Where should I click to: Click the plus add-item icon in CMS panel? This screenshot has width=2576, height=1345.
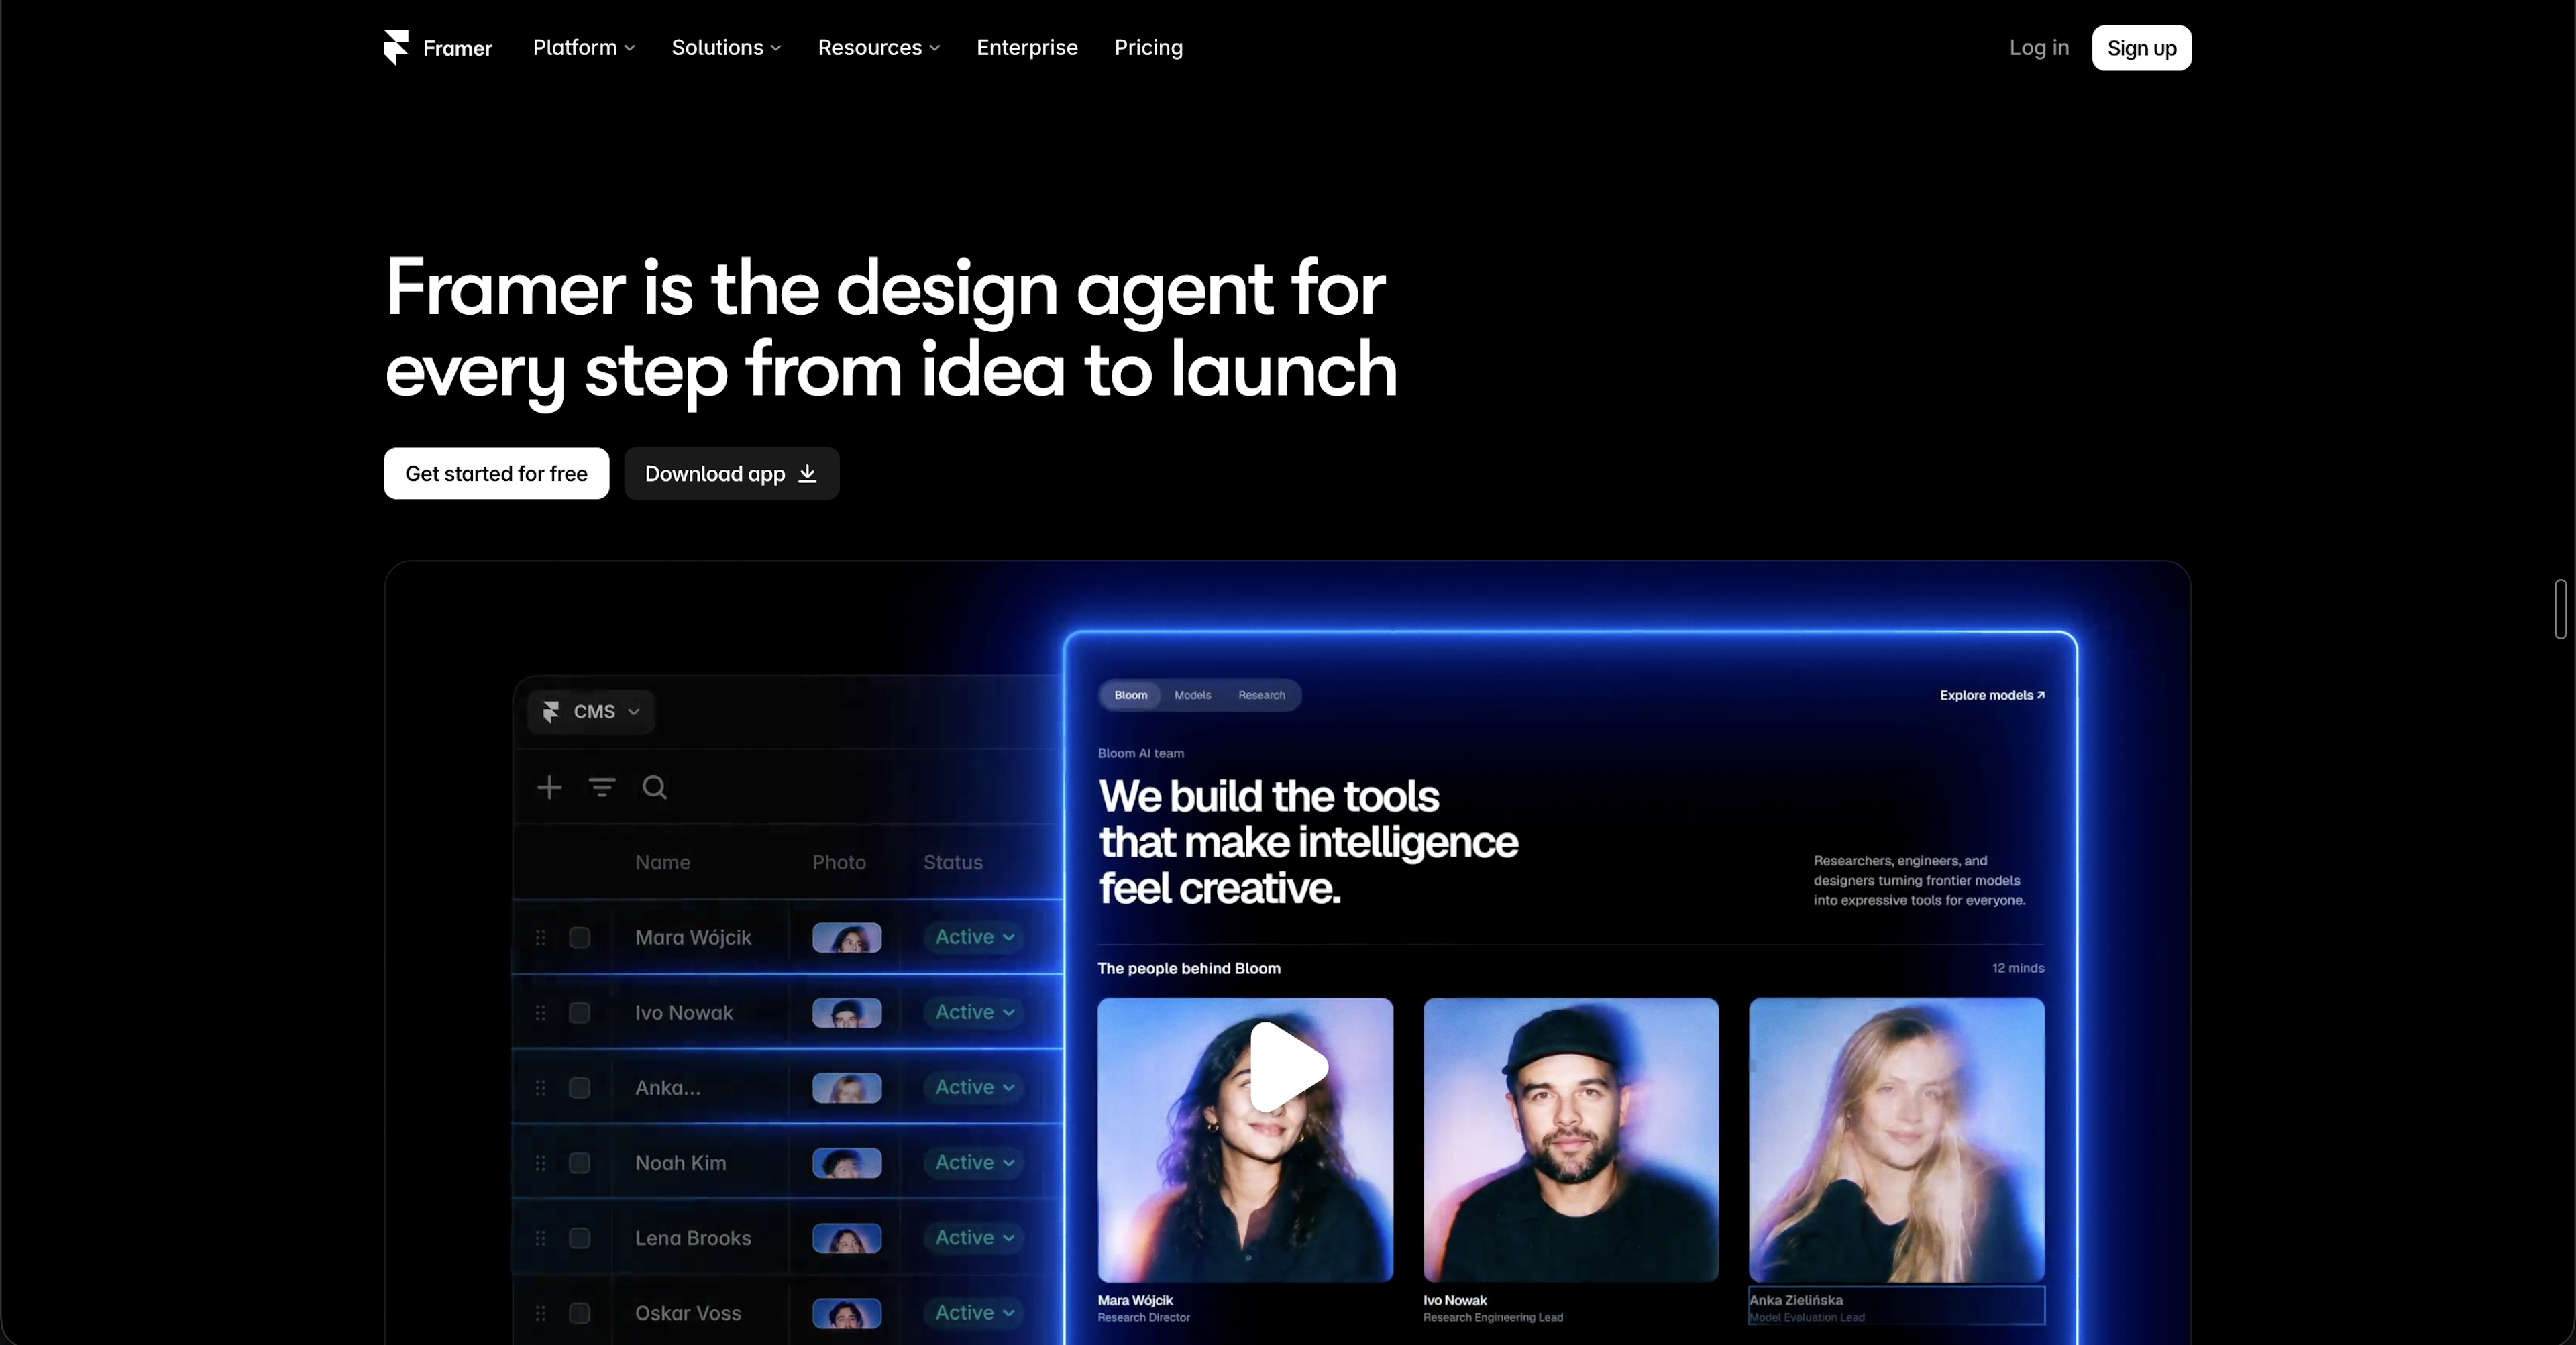[x=549, y=788]
